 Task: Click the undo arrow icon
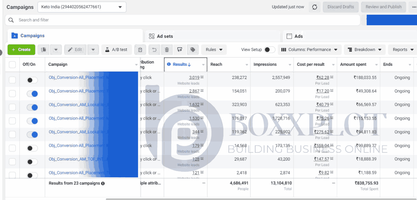coord(154,50)
